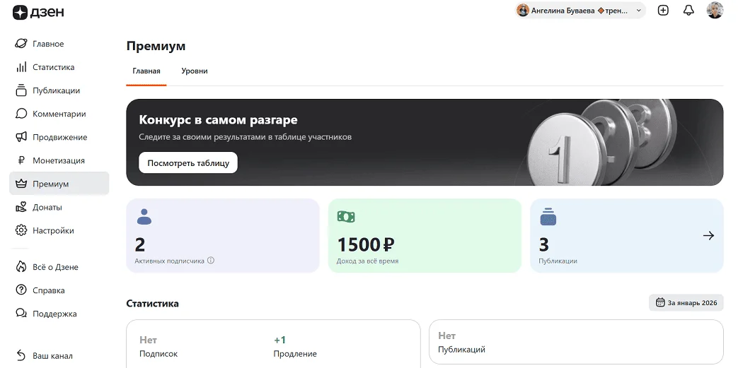Open Настройки in sidebar
The height and width of the screenshot is (368, 738).
pos(59,231)
